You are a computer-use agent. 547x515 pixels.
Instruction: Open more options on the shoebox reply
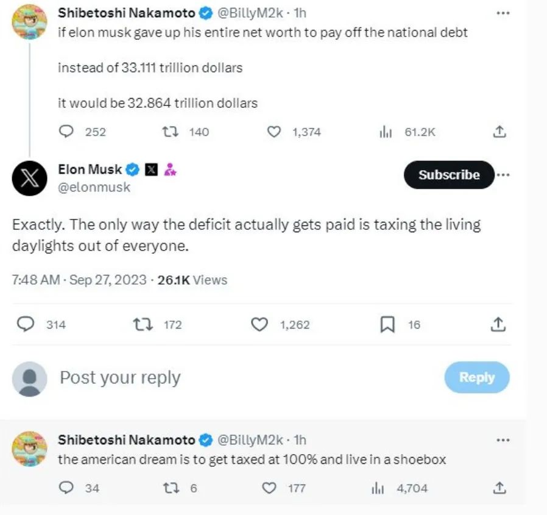[503, 439]
